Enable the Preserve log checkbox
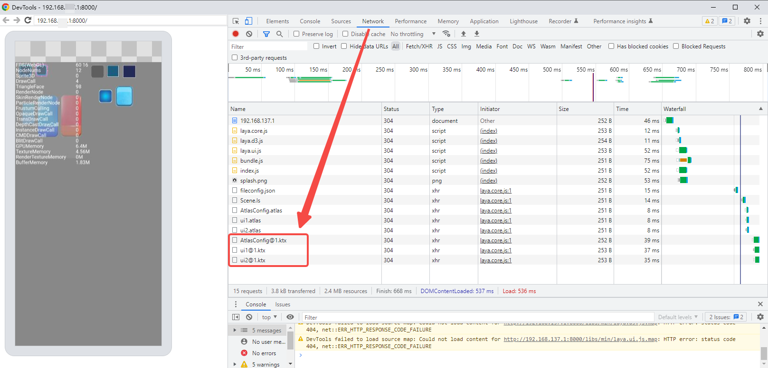The width and height of the screenshot is (768, 368). pos(296,34)
